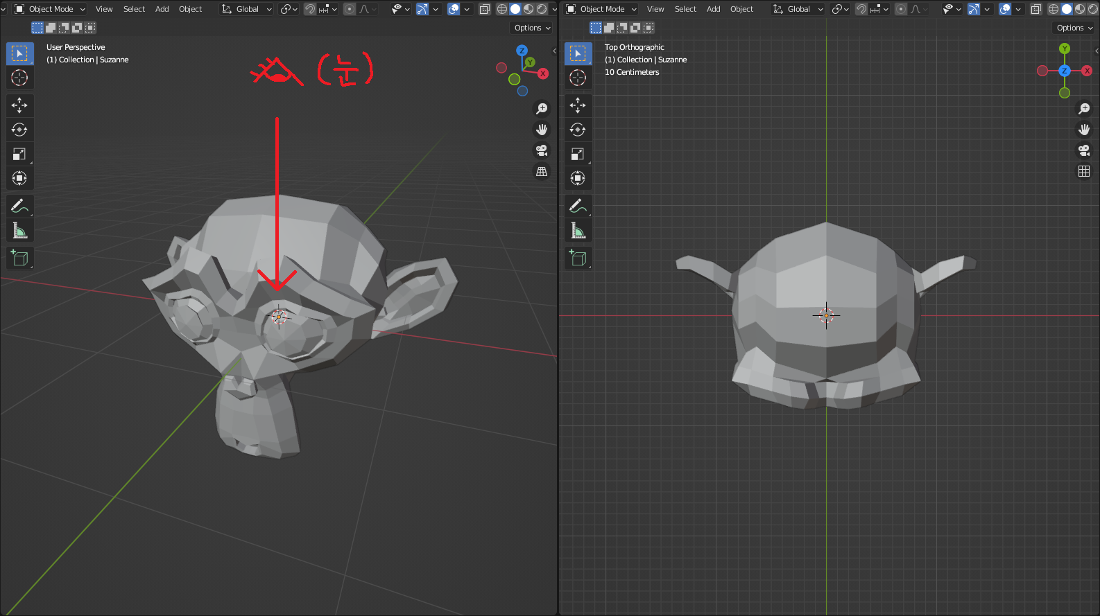
Task: Choose Extend selection mode in left viewport
Action: [51, 28]
